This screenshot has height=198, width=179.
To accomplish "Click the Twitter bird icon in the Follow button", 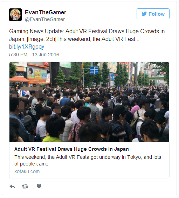I will click(x=144, y=14).
